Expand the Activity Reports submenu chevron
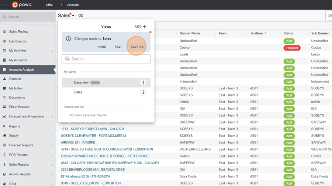 [52, 175]
